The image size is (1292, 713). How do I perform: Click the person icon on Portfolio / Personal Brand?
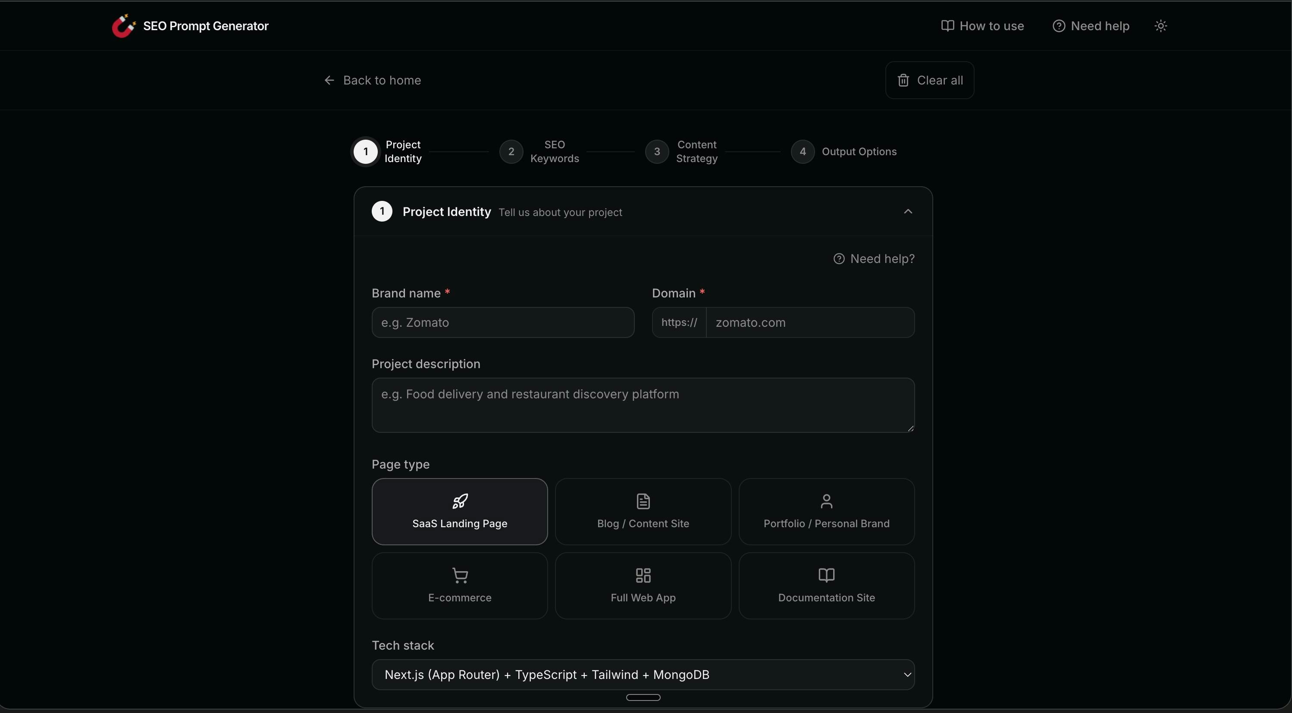(x=826, y=500)
